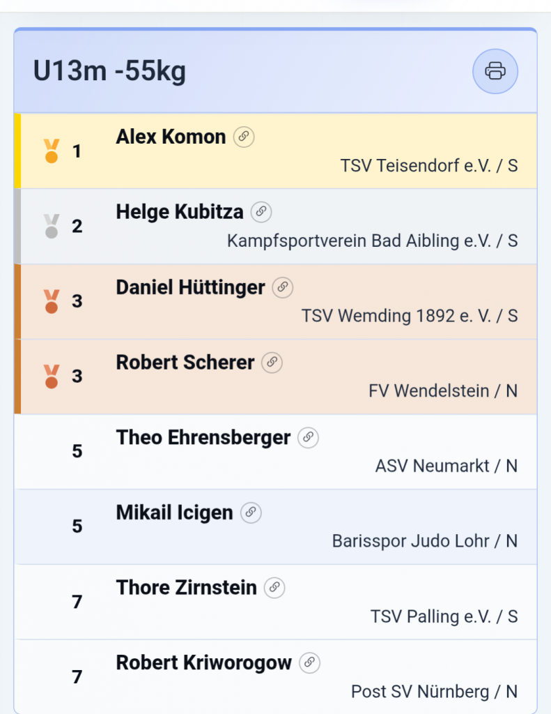Click the print icon for U13m -55kg
Image resolution: width=551 pixels, height=714 pixels.
click(x=495, y=71)
